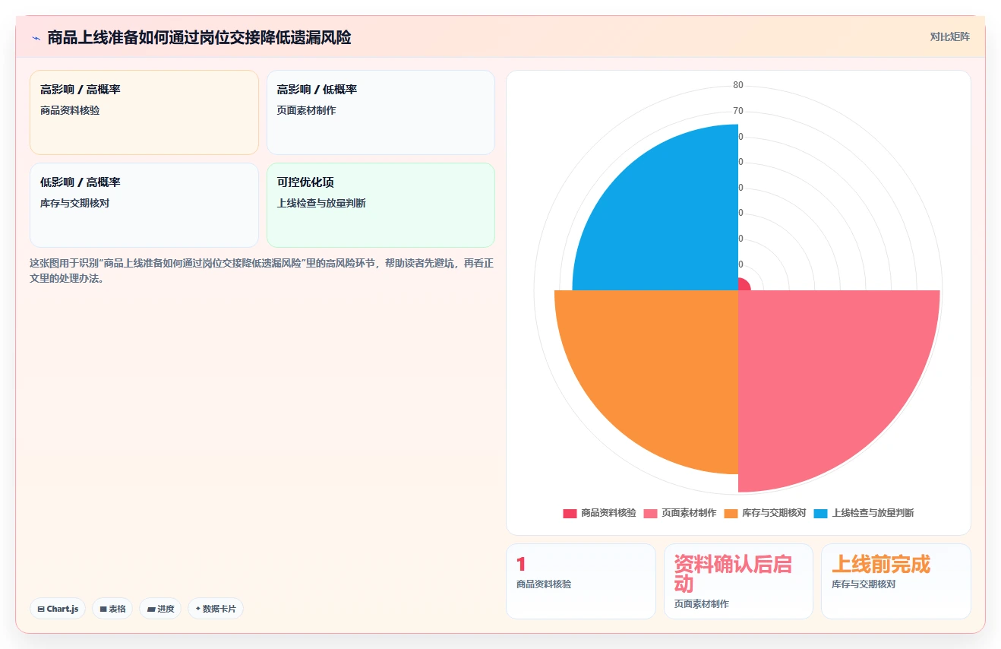Click the 表格 tag chip

112,609
